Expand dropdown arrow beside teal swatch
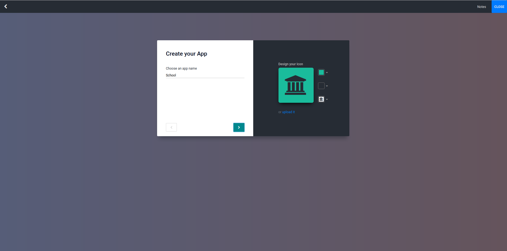 click(x=327, y=73)
